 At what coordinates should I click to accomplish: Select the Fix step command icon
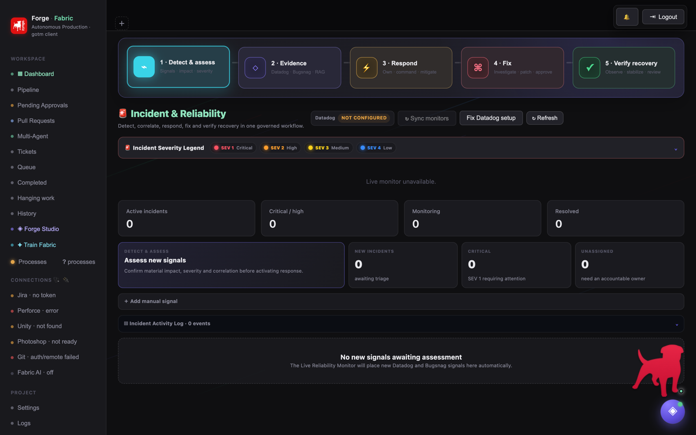(x=478, y=68)
